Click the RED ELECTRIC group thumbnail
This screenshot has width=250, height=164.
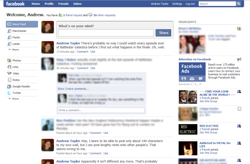click(188, 129)
